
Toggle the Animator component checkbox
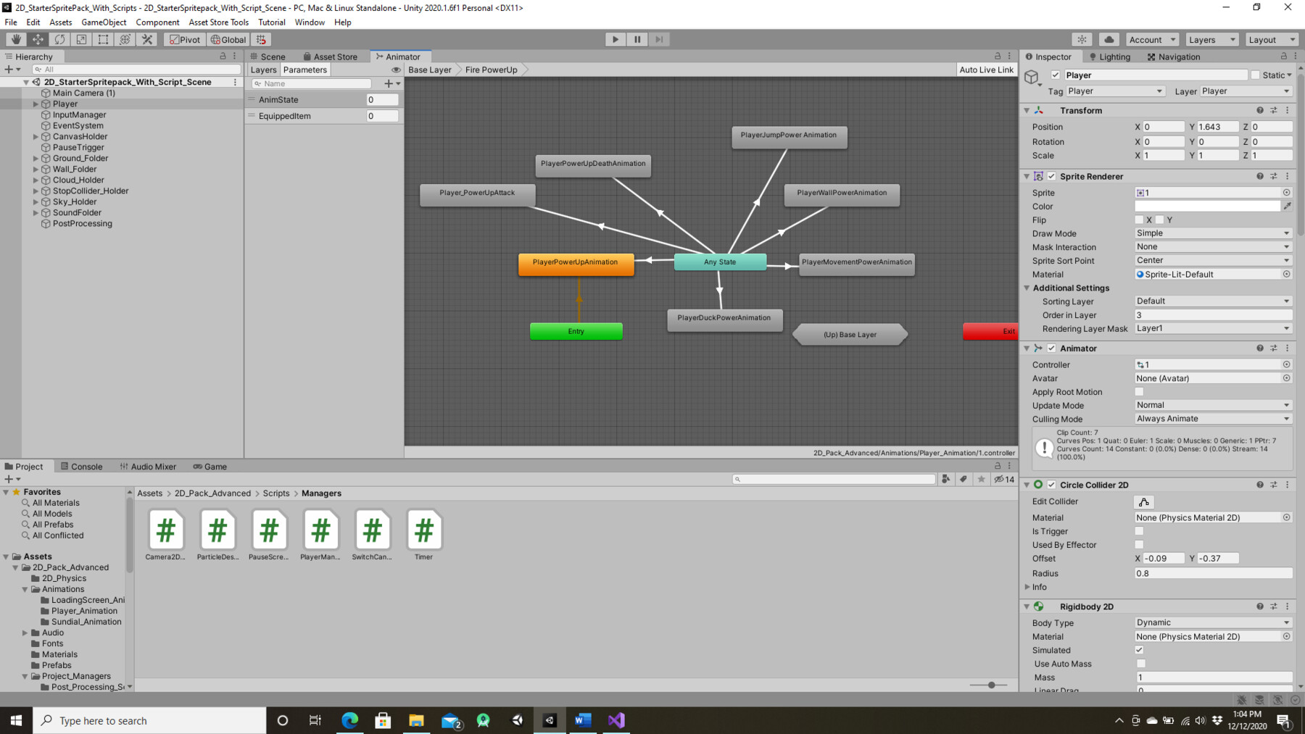1052,348
